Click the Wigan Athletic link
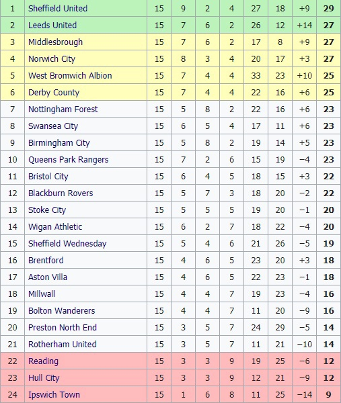Image resolution: width=341 pixels, height=403 pixels. (55, 227)
